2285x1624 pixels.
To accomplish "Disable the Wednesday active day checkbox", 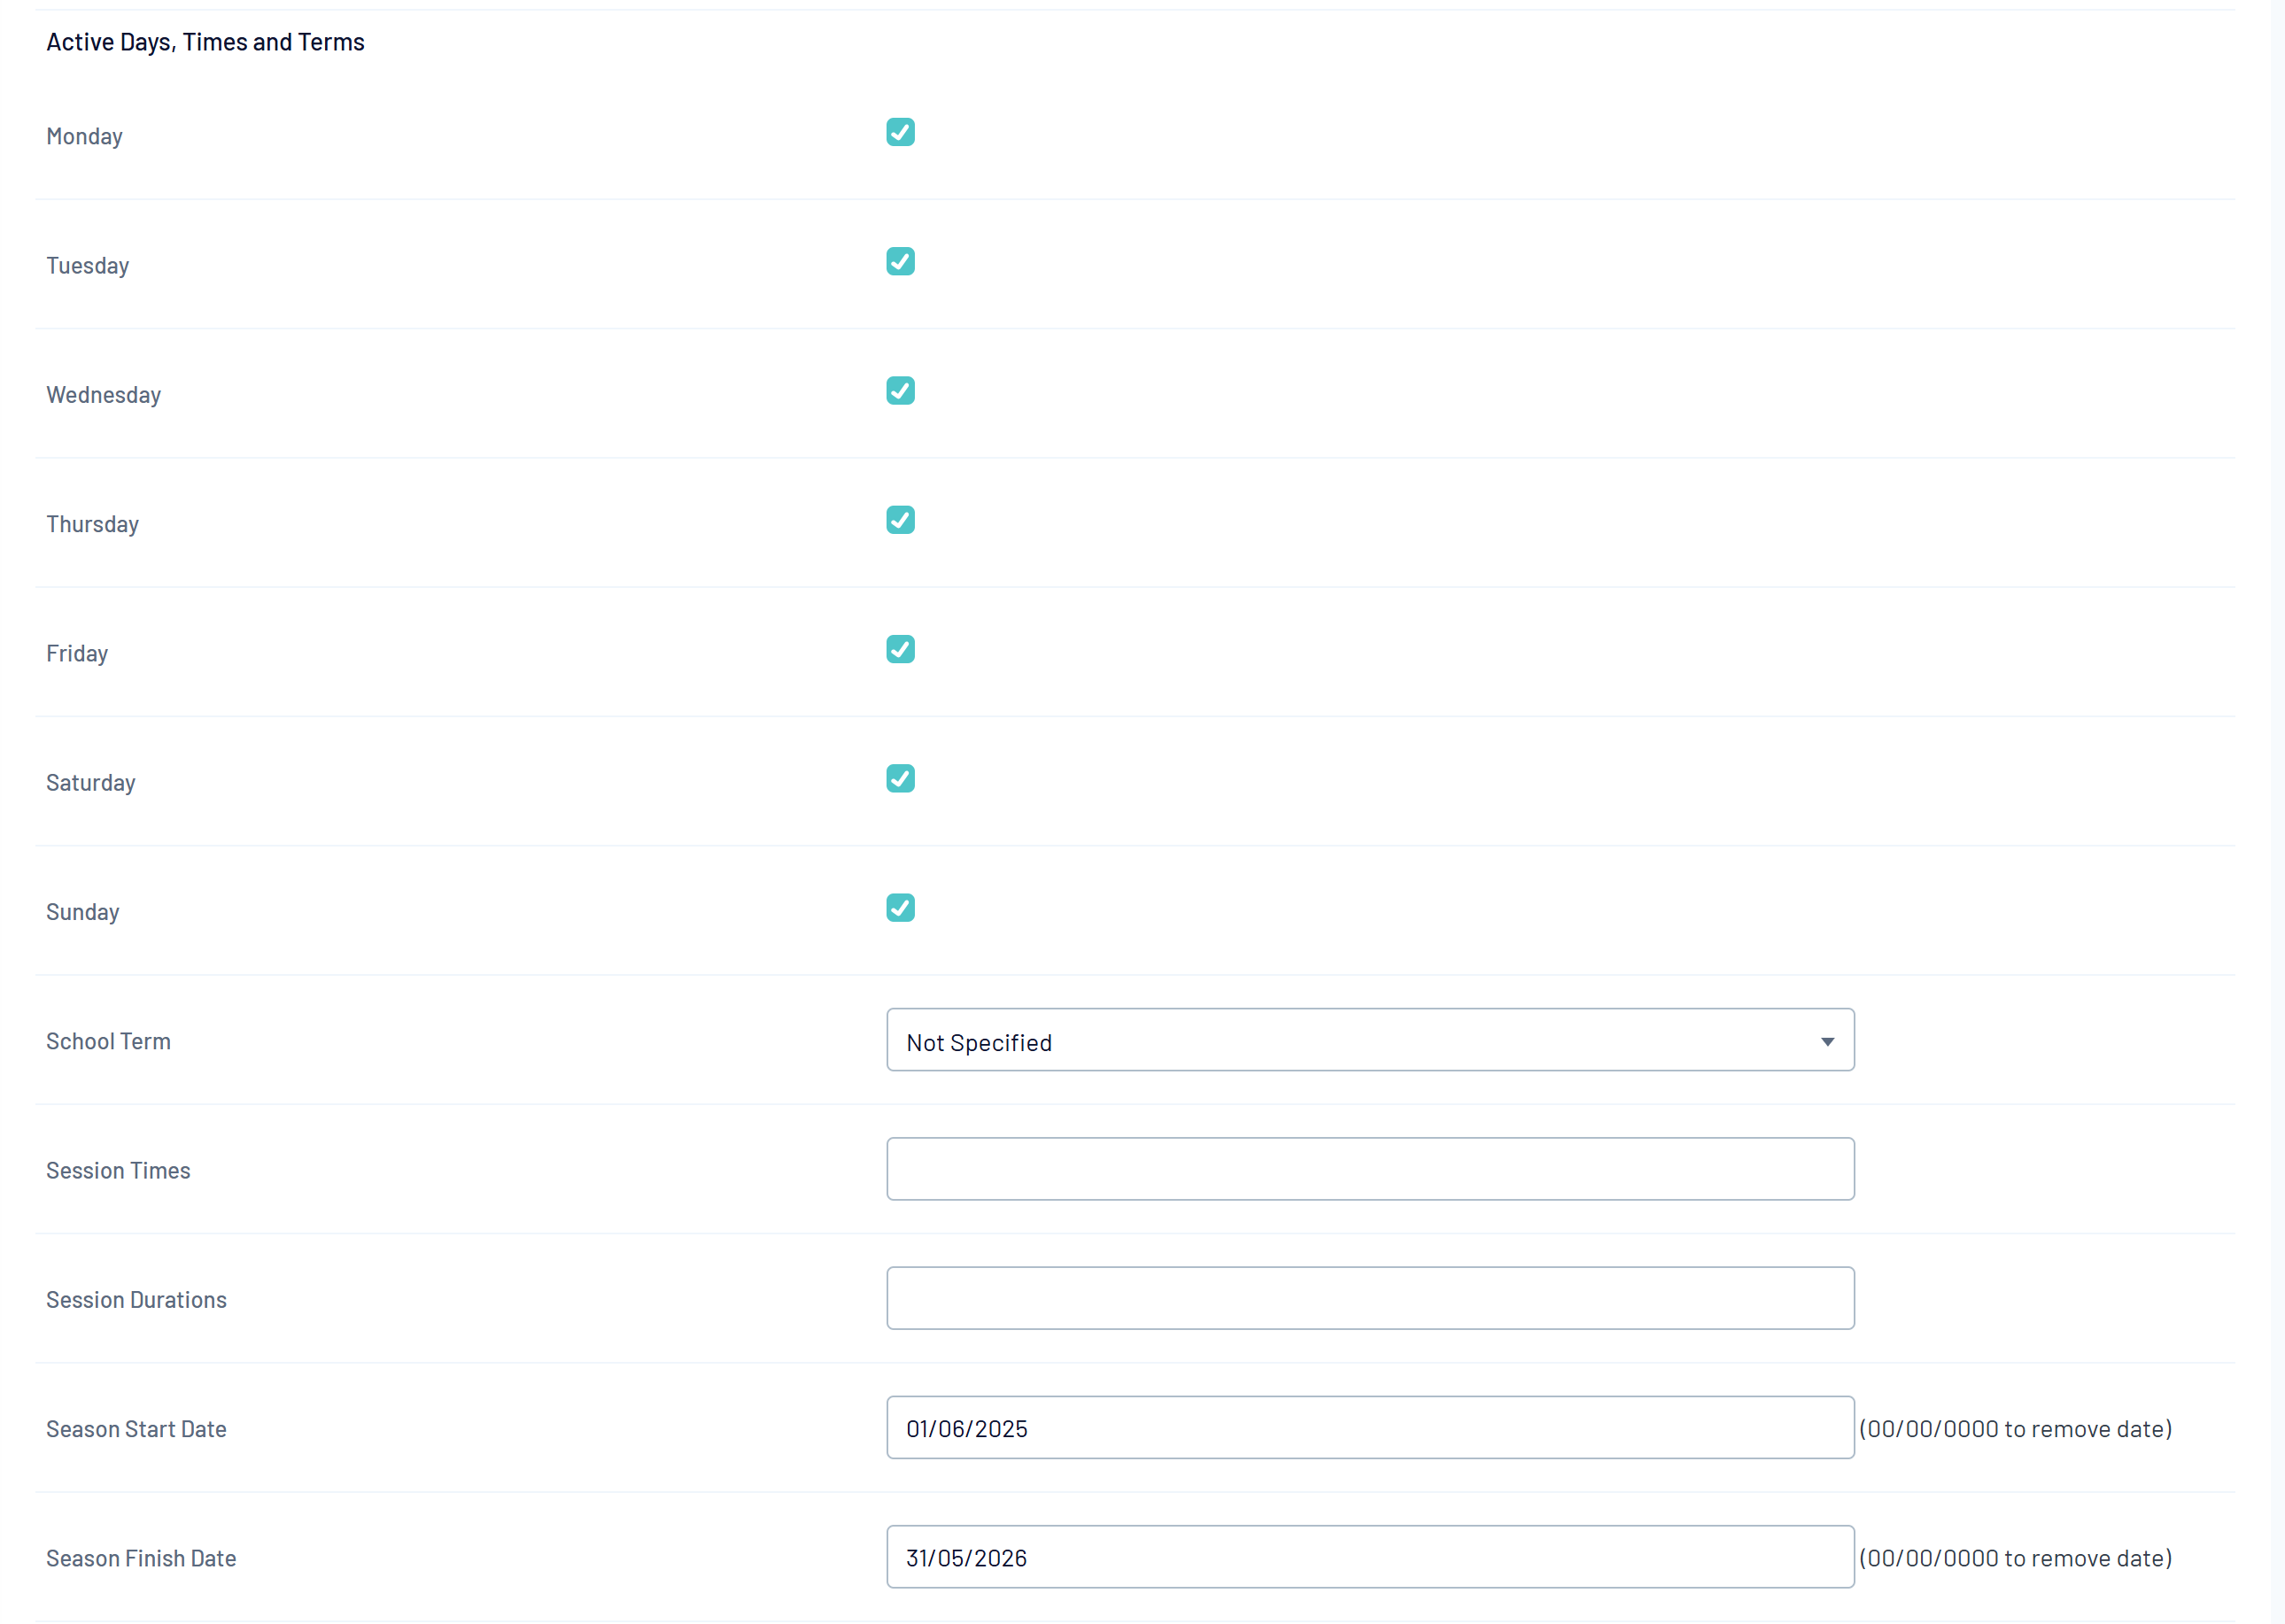I will [x=900, y=391].
